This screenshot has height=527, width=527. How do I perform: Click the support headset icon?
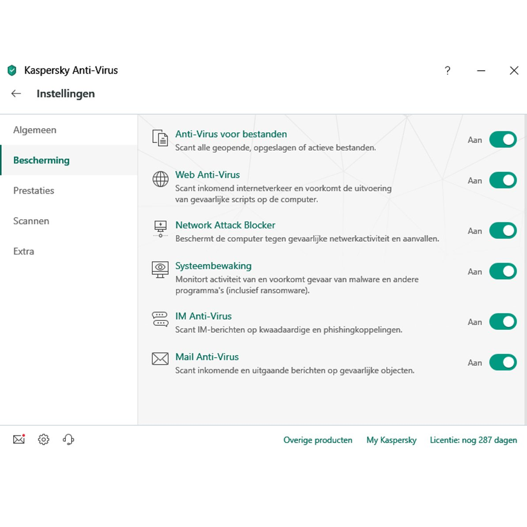(69, 440)
